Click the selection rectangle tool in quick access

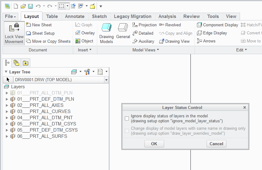coord(62,6)
